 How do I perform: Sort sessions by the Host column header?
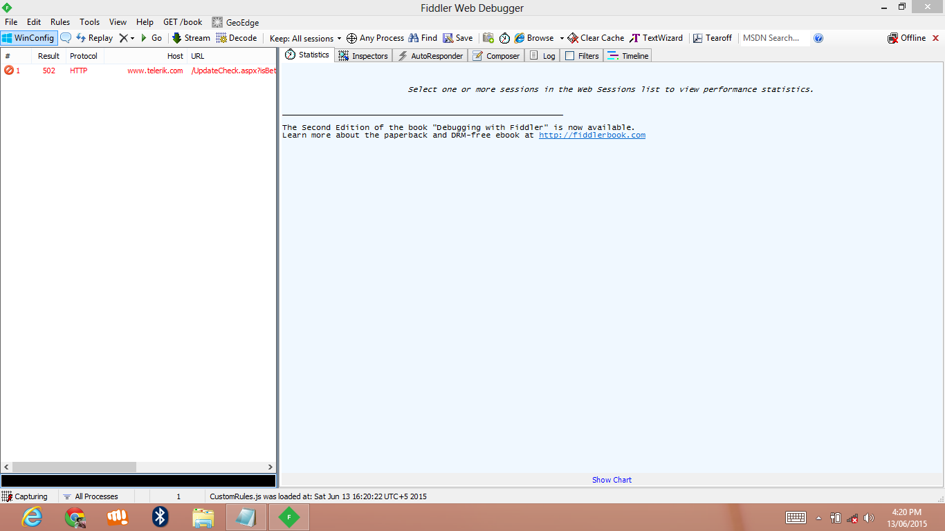click(x=145, y=56)
